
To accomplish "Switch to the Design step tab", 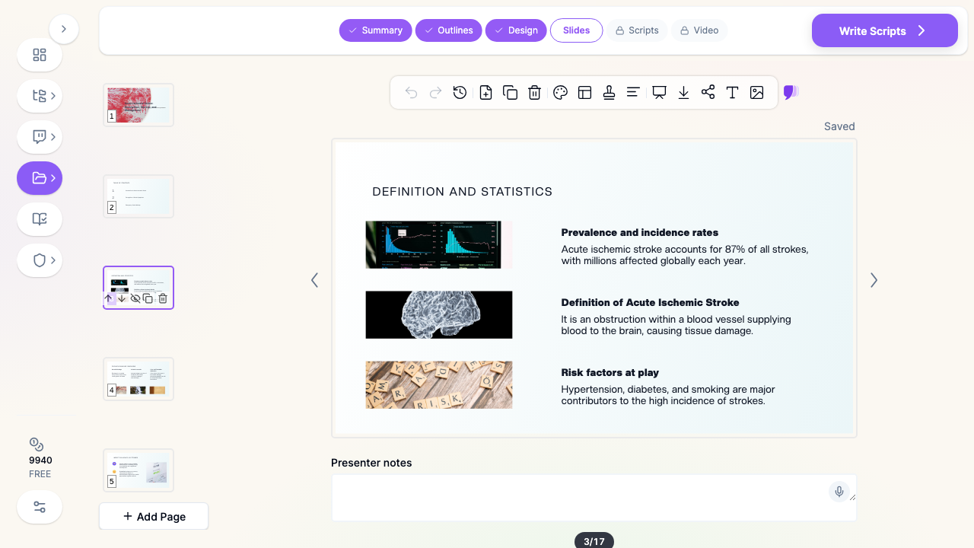I will coord(516,30).
